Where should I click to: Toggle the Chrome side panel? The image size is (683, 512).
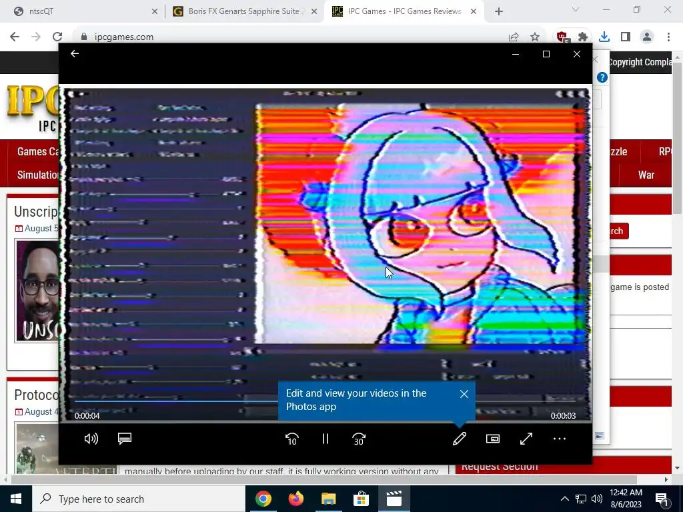pos(626,37)
